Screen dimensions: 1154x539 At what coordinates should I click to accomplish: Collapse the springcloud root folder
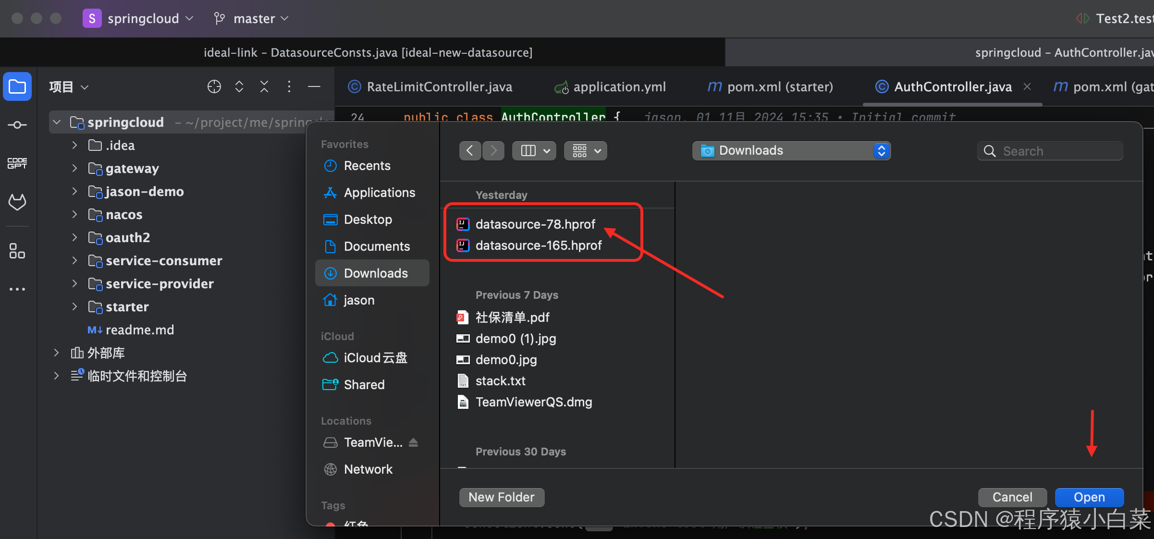click(57, 122)
